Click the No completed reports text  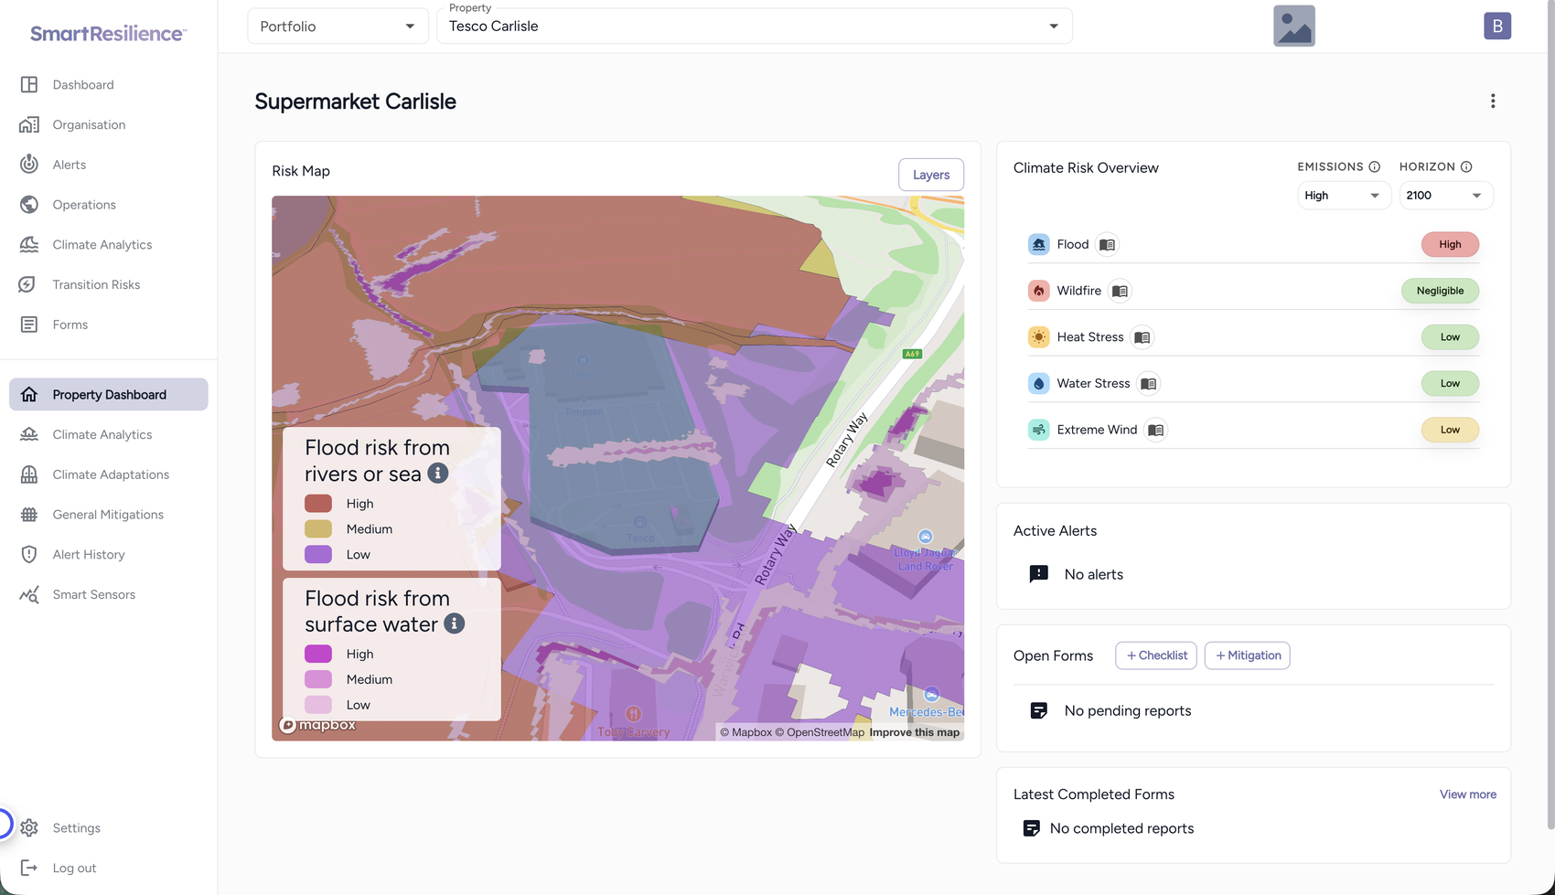pos(1121,828)
